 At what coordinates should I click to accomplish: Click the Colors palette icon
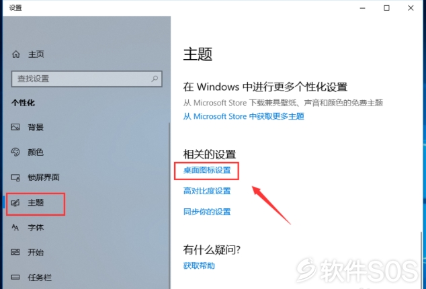click(15, 152)
